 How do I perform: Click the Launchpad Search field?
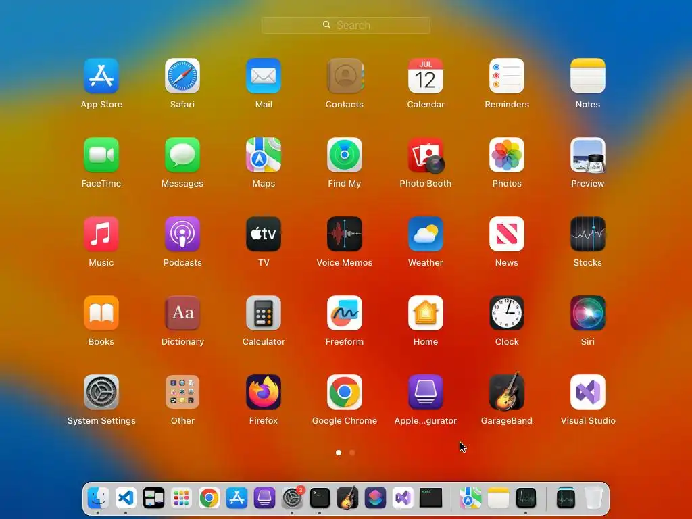(x=345, y=25)
